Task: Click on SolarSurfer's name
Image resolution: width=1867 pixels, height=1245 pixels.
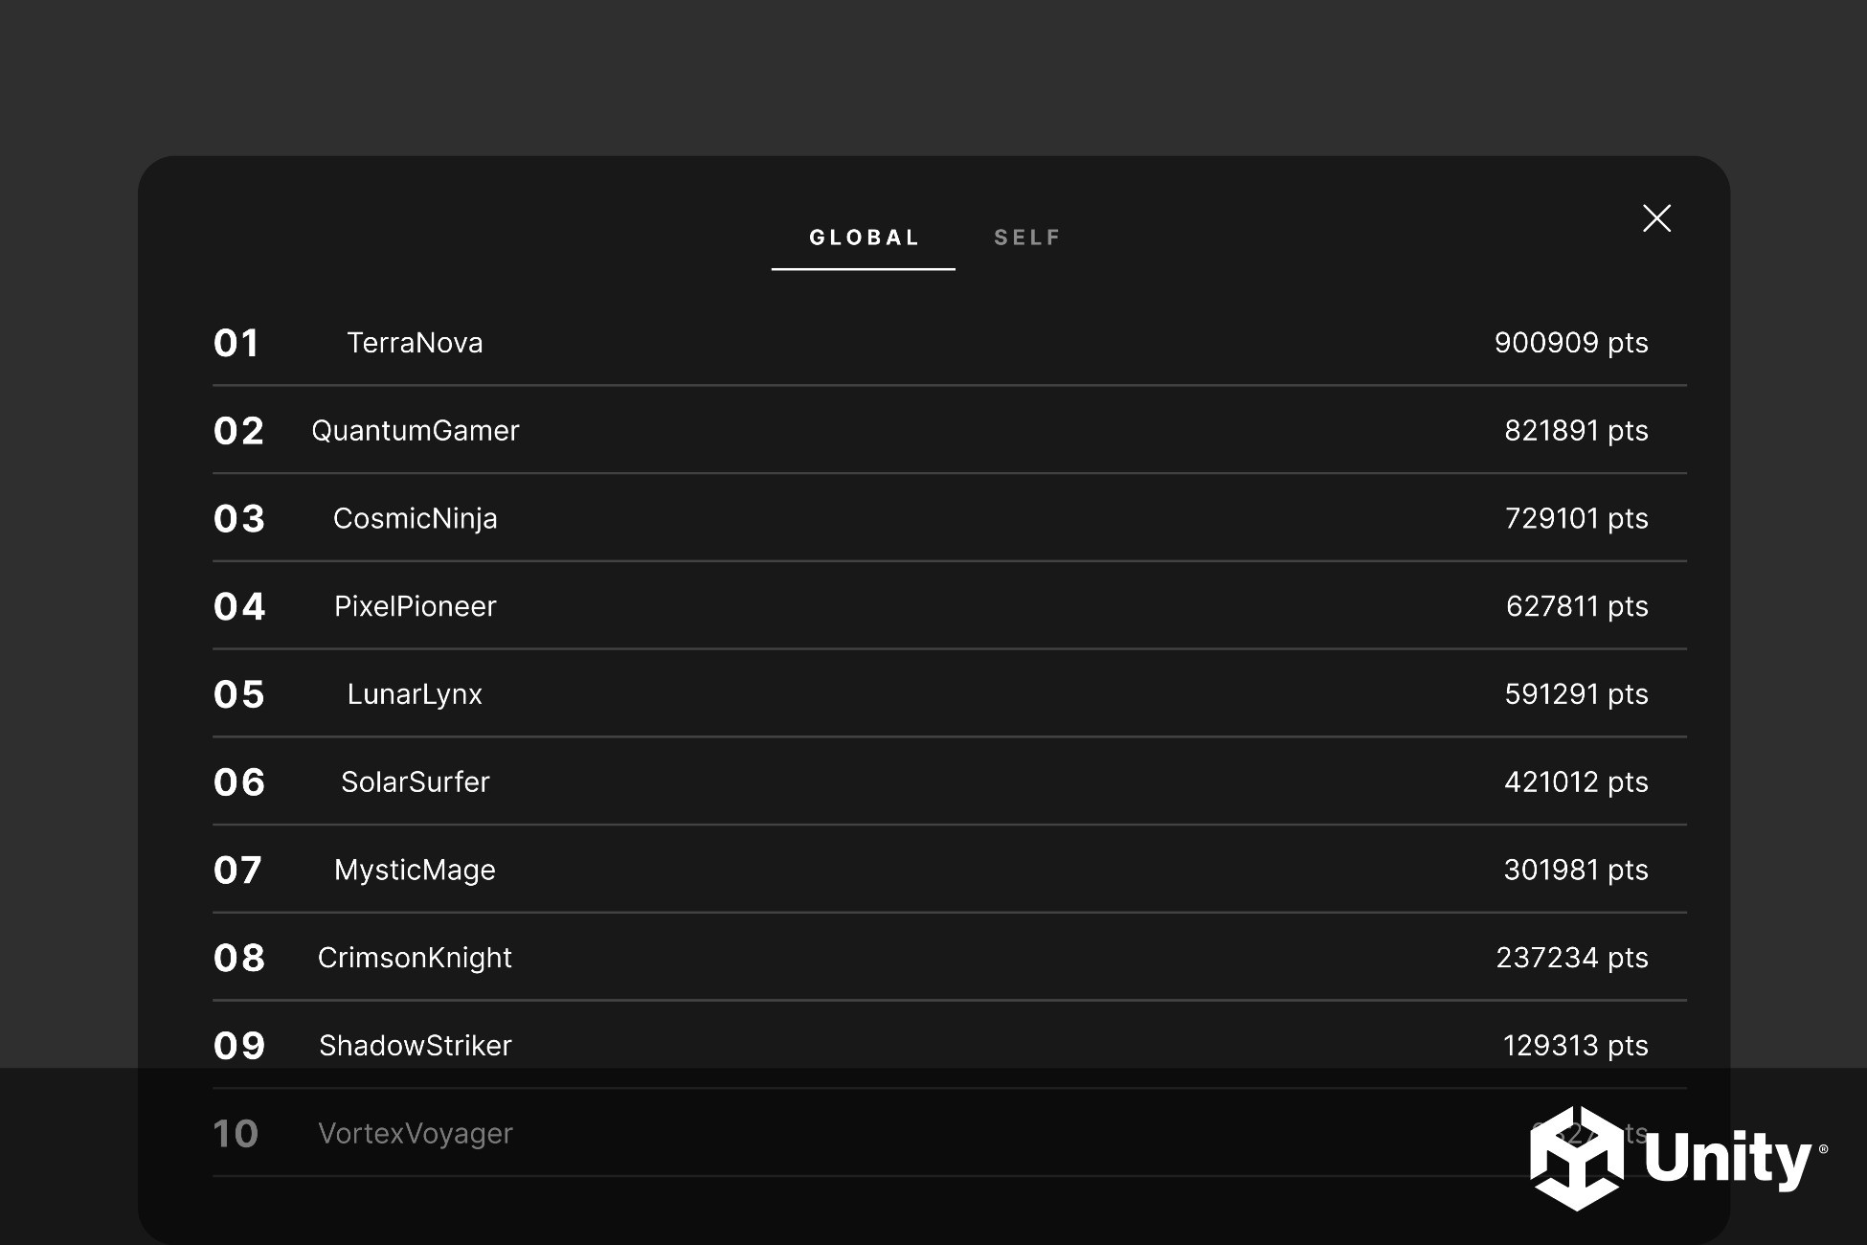Action: (415, 782)
